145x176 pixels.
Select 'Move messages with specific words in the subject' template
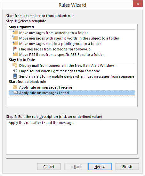[x=69, y=38]
